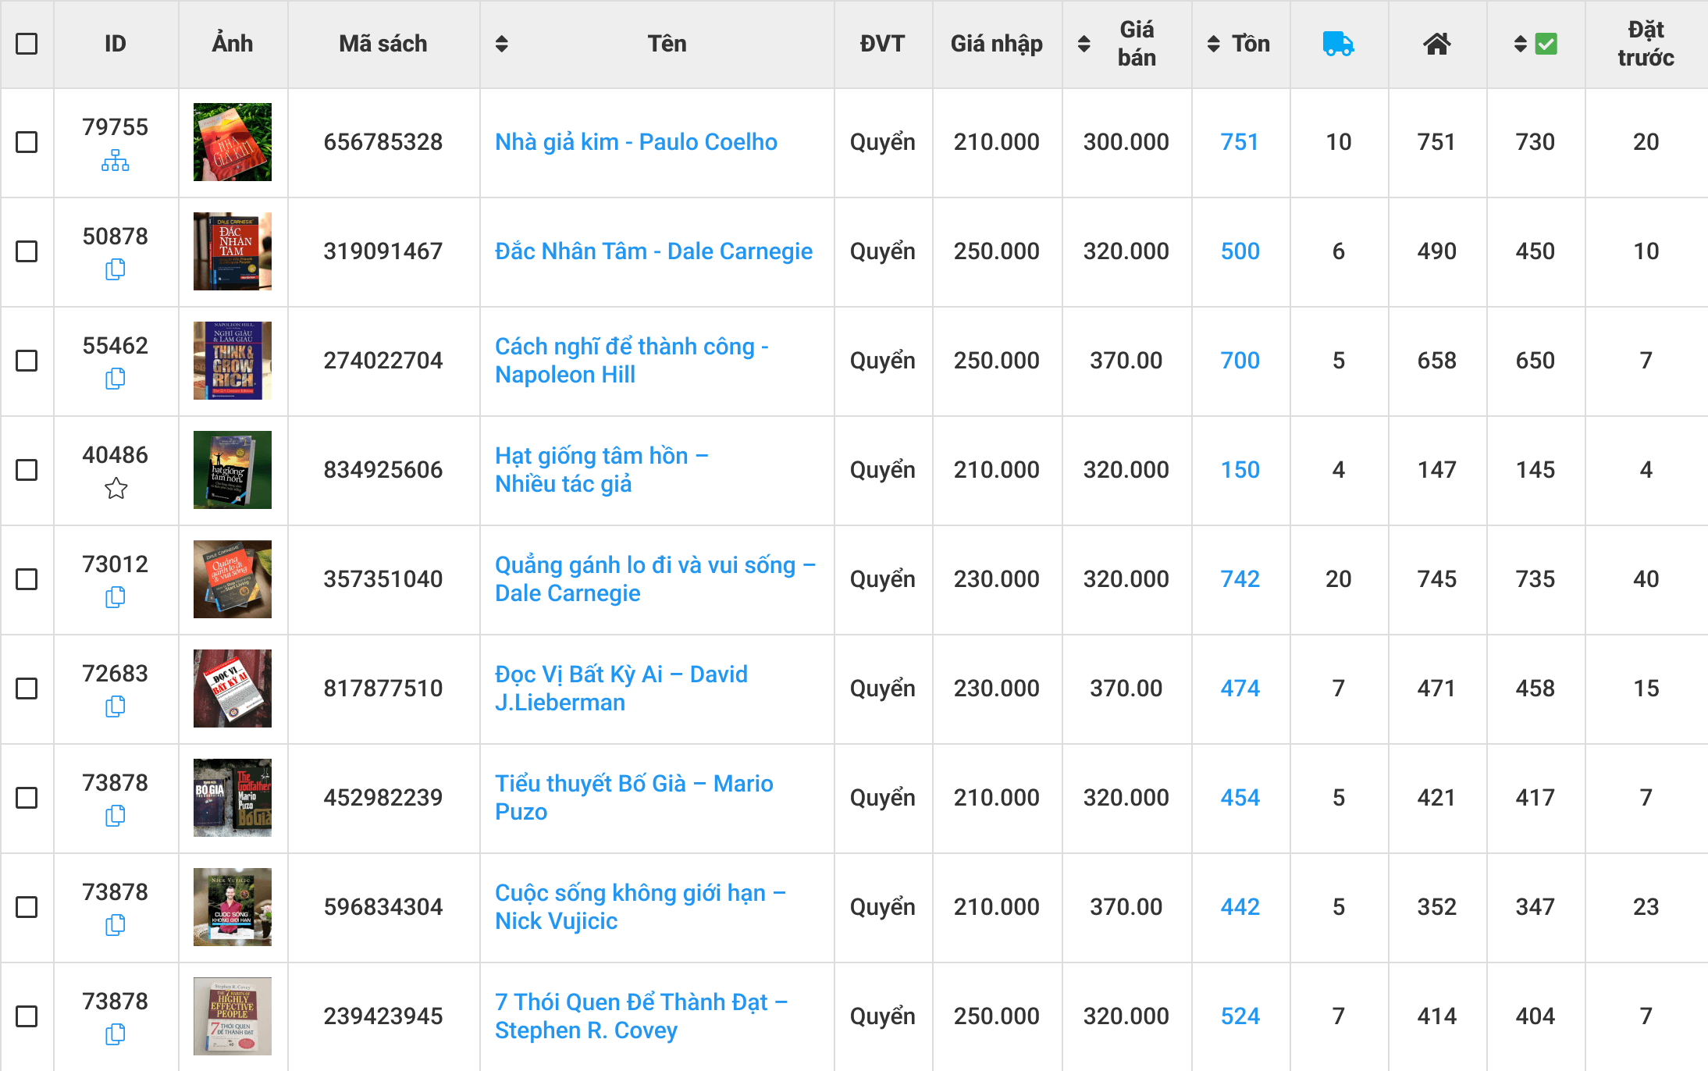Click the hierarchy icon under ID 79755
This screenshot has width=1708, height=1071.
[x=116, y=161]
